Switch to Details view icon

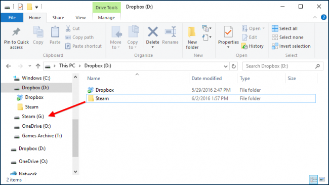pyautogui.click(x=314, y=179)
